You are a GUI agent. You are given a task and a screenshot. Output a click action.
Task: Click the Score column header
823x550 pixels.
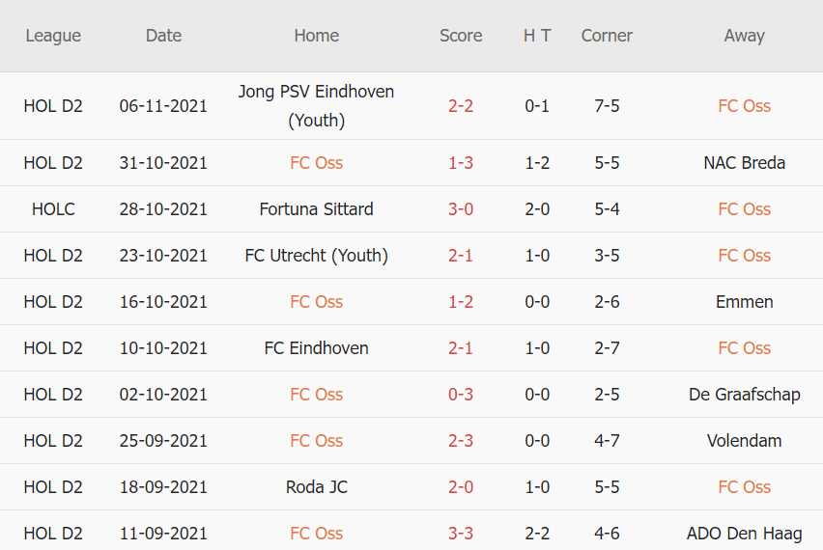click(461, 36)
